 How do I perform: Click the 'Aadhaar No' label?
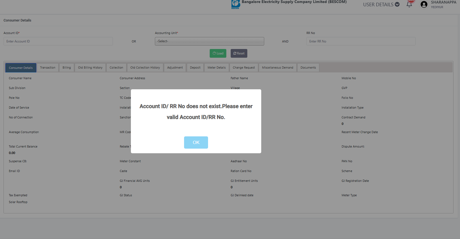239,161
